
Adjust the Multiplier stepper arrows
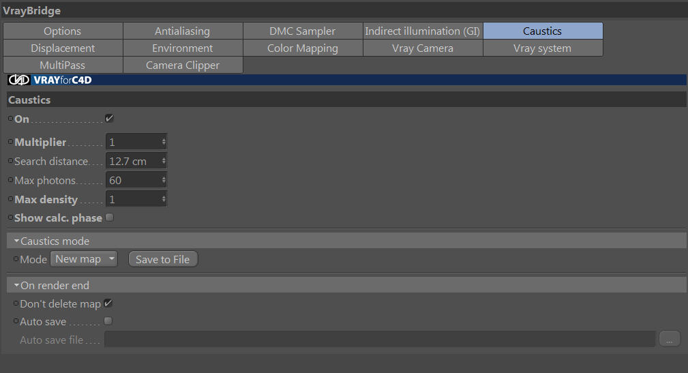tap(164, 142)
